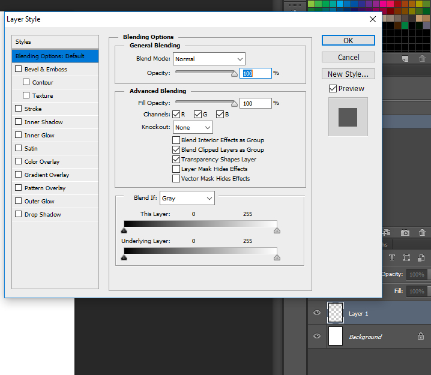
Task: Click the New Style... button
Action: pos(348,74)
